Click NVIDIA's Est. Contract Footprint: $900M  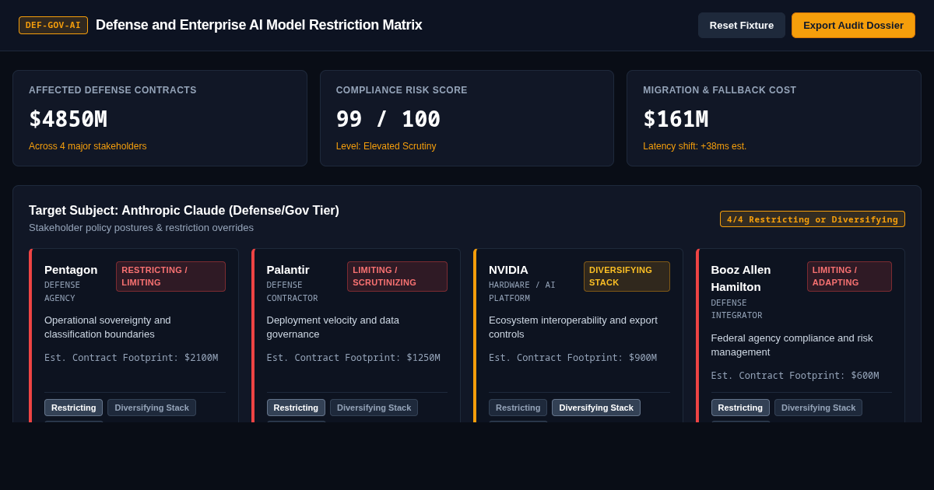(573, 358)
